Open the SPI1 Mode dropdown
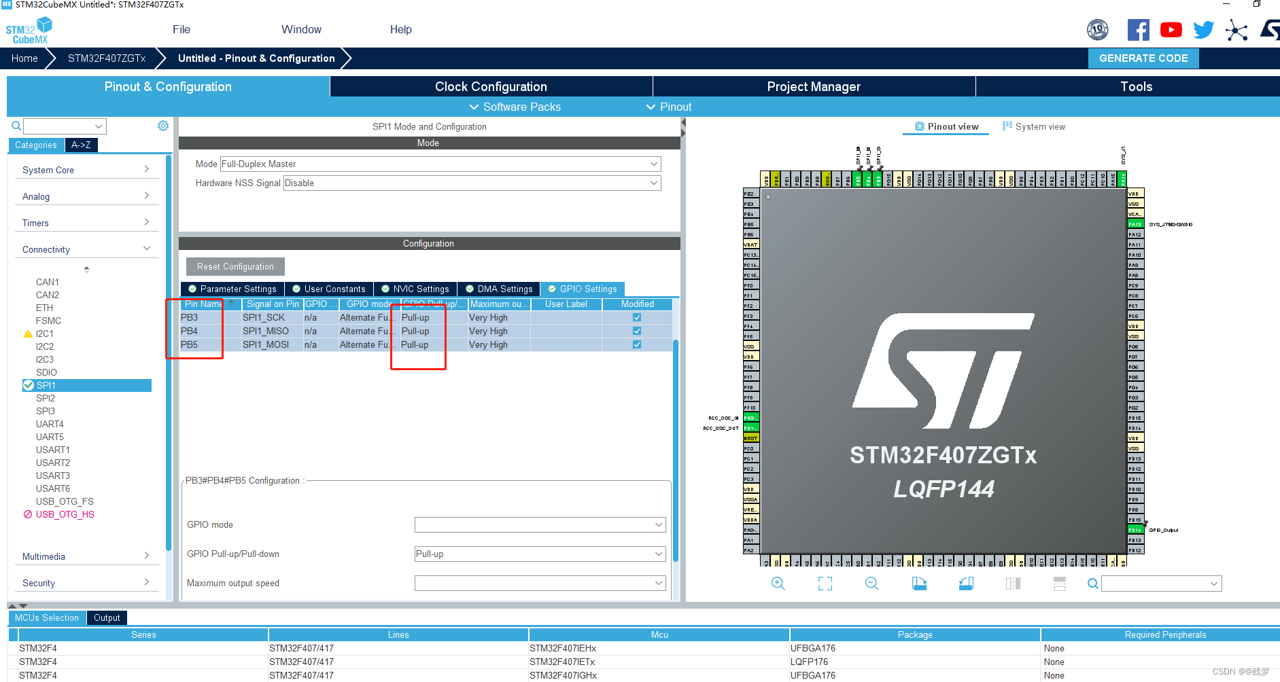Image resolution: width=1280 pixels, height=682 pixels. (440, 164)
